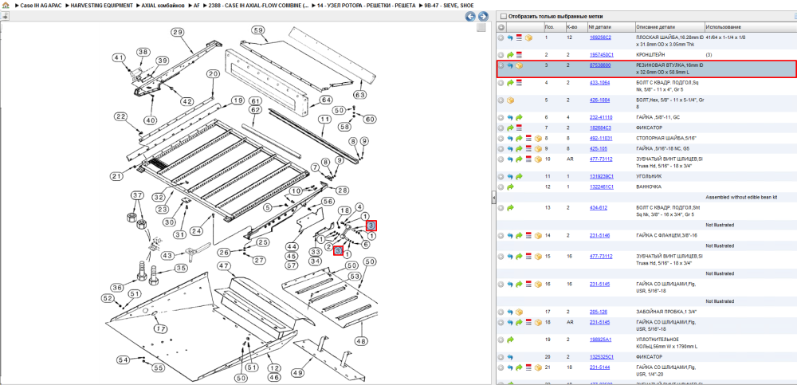Click the blue arrow icon in row 87538600
The width and height of the screenshot is (797, 385).
point(510,65)
